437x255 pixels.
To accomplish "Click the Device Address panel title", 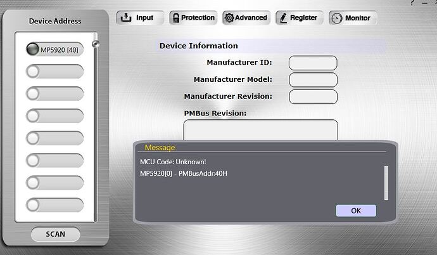I will click(55, 21).
